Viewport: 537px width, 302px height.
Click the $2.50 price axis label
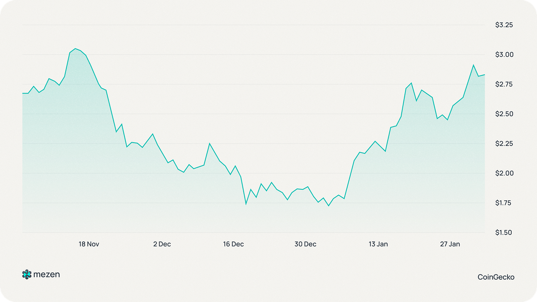(504, 114)
